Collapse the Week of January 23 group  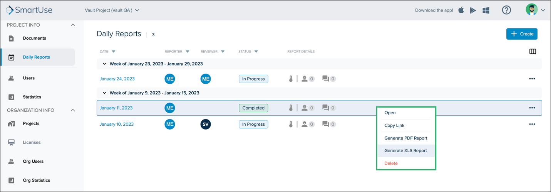[x=104, y=64]
